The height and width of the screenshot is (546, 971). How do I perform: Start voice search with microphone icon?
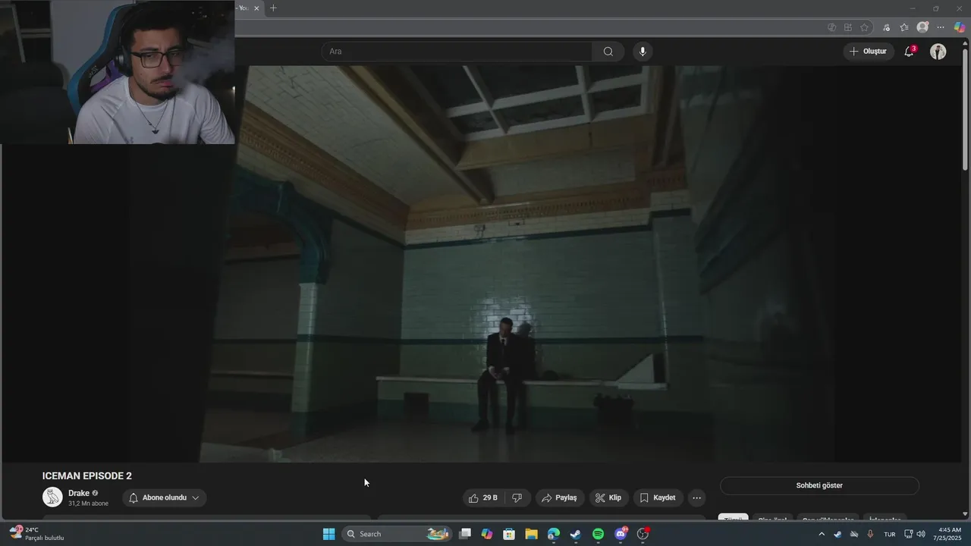(643, 52)
